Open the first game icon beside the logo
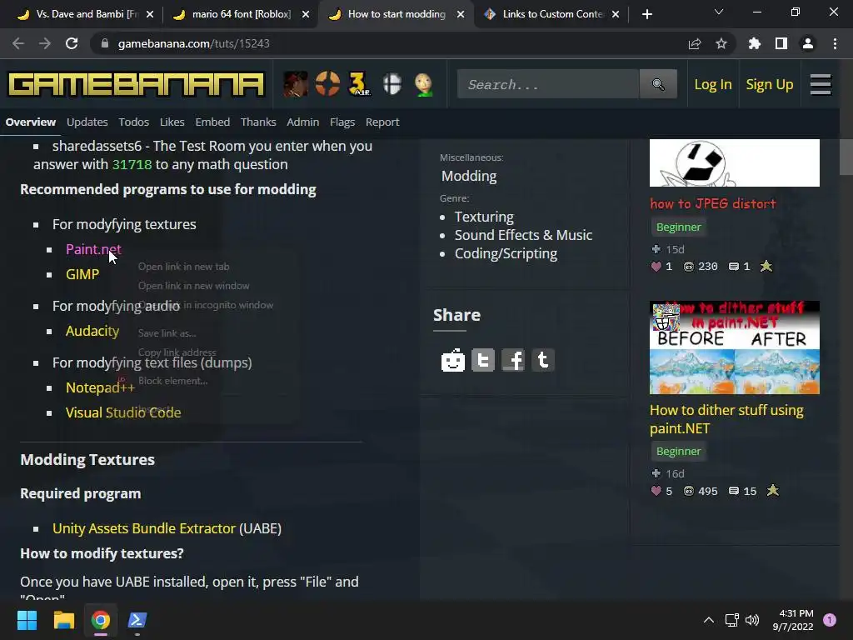 (296, 84)
